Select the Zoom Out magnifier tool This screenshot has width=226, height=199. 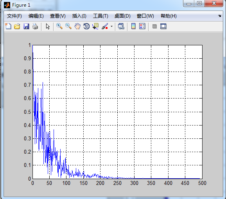coord(68,26)
